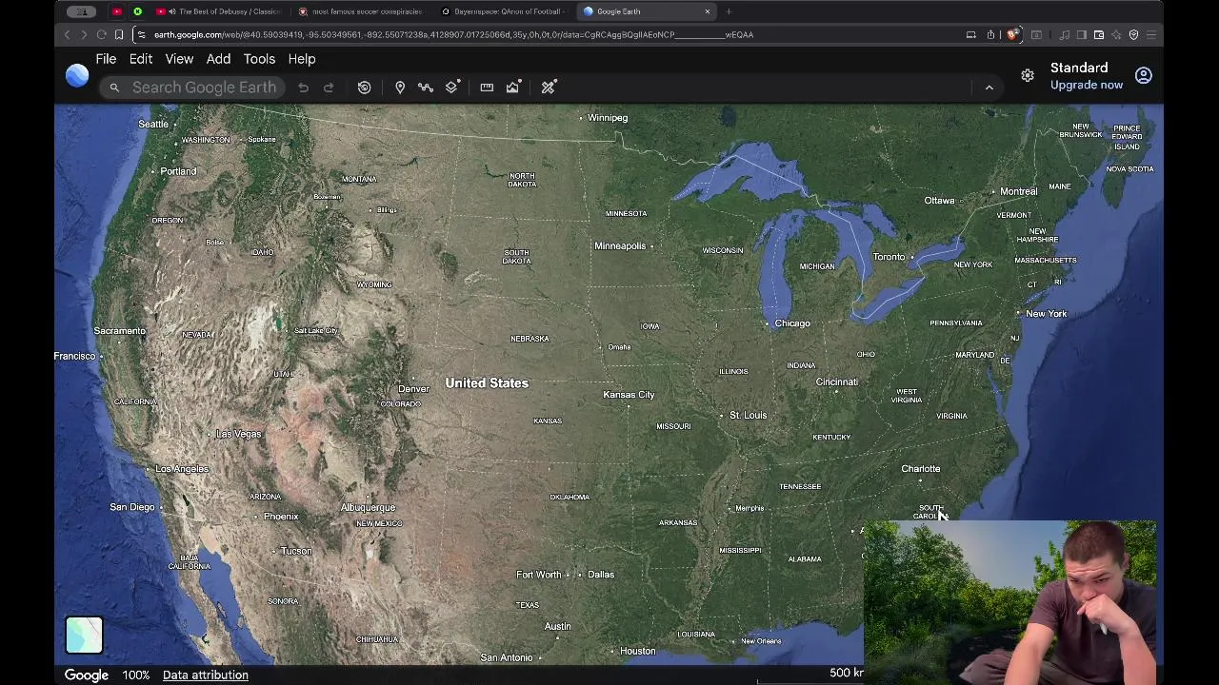The height and width of the screenshot is (685, 1219).
Task: Bookmark this page icon
Action: click(119, 35)
